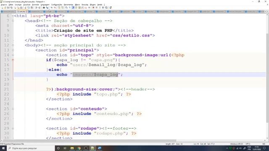Print the document from the toolbar
The width and height of the screenshot is (269, 151).
(21, 8)
